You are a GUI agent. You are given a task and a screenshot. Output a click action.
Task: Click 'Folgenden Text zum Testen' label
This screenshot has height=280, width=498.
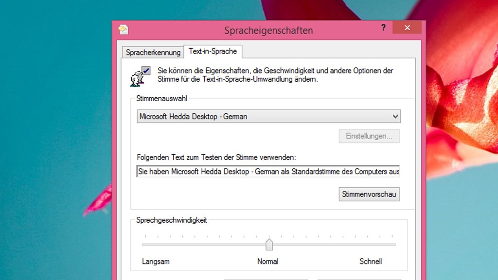(216, 157)
